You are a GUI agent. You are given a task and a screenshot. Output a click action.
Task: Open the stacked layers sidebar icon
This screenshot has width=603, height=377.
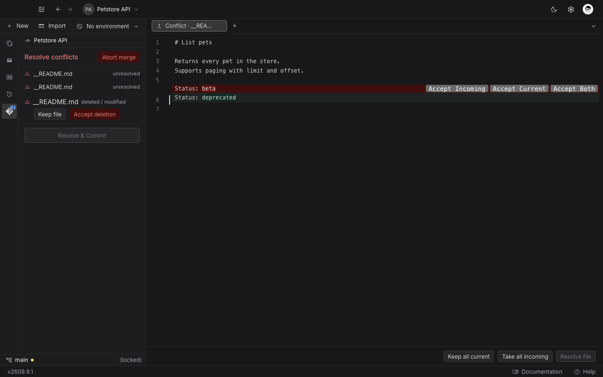[x=9, y=60]
